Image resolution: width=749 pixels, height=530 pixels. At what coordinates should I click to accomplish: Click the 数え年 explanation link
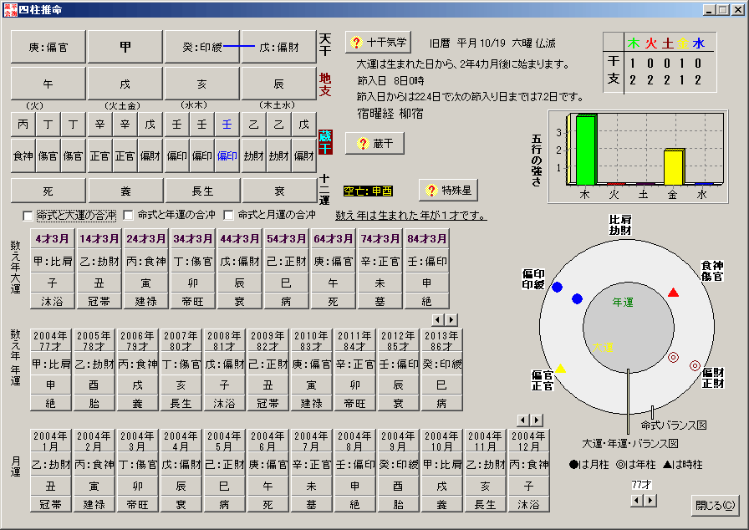click(410, 216)
